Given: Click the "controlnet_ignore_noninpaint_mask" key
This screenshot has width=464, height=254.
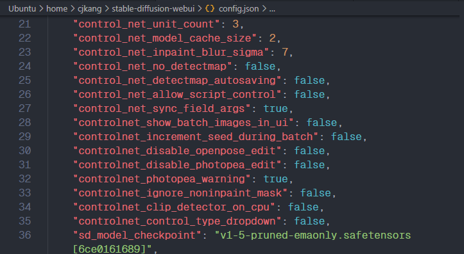Looking at the screenshot, I should pyautogui.click(x=180, y=193).
